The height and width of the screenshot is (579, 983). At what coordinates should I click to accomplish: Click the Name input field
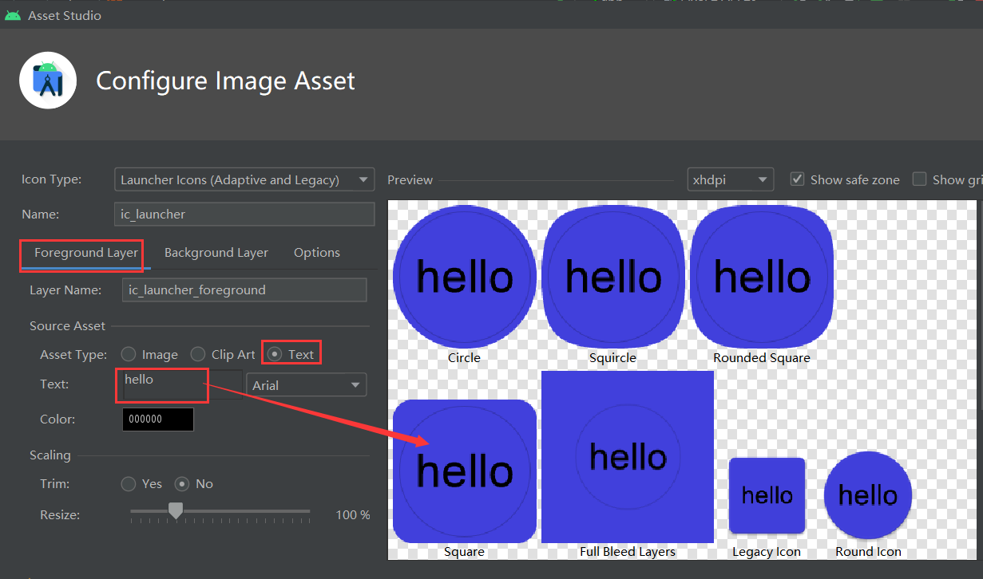(244, 215)
